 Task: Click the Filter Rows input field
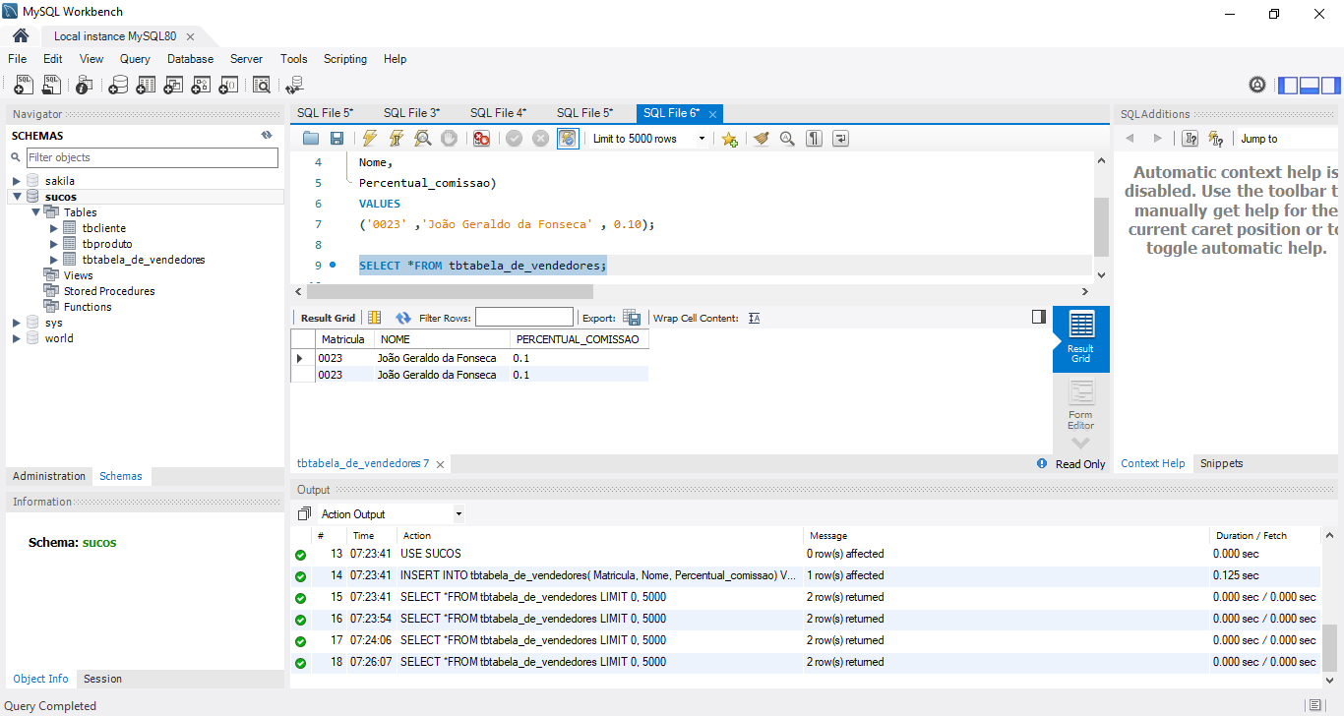pos(523,317)
